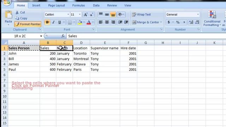This screenshot has height=127, width=226.
Task: Switch to the Formulas tab
Action: pyautogui.click(x=78, y=6)
